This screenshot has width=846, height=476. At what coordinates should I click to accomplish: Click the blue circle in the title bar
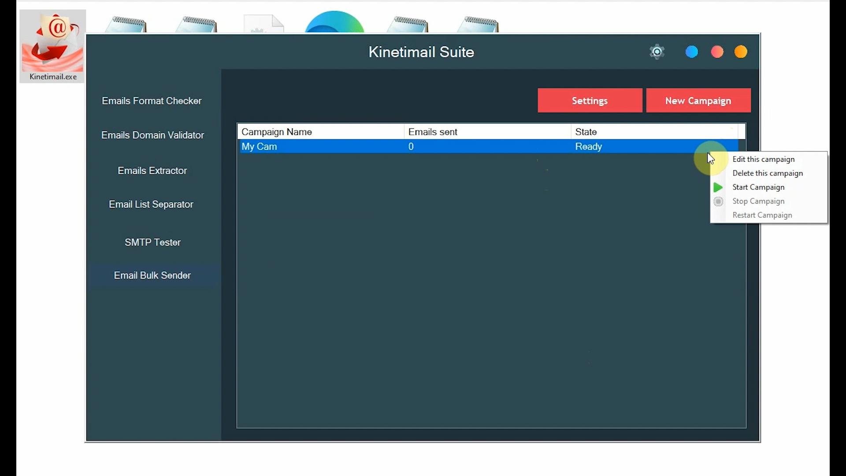pyautogui.click(x=691, y=51)
